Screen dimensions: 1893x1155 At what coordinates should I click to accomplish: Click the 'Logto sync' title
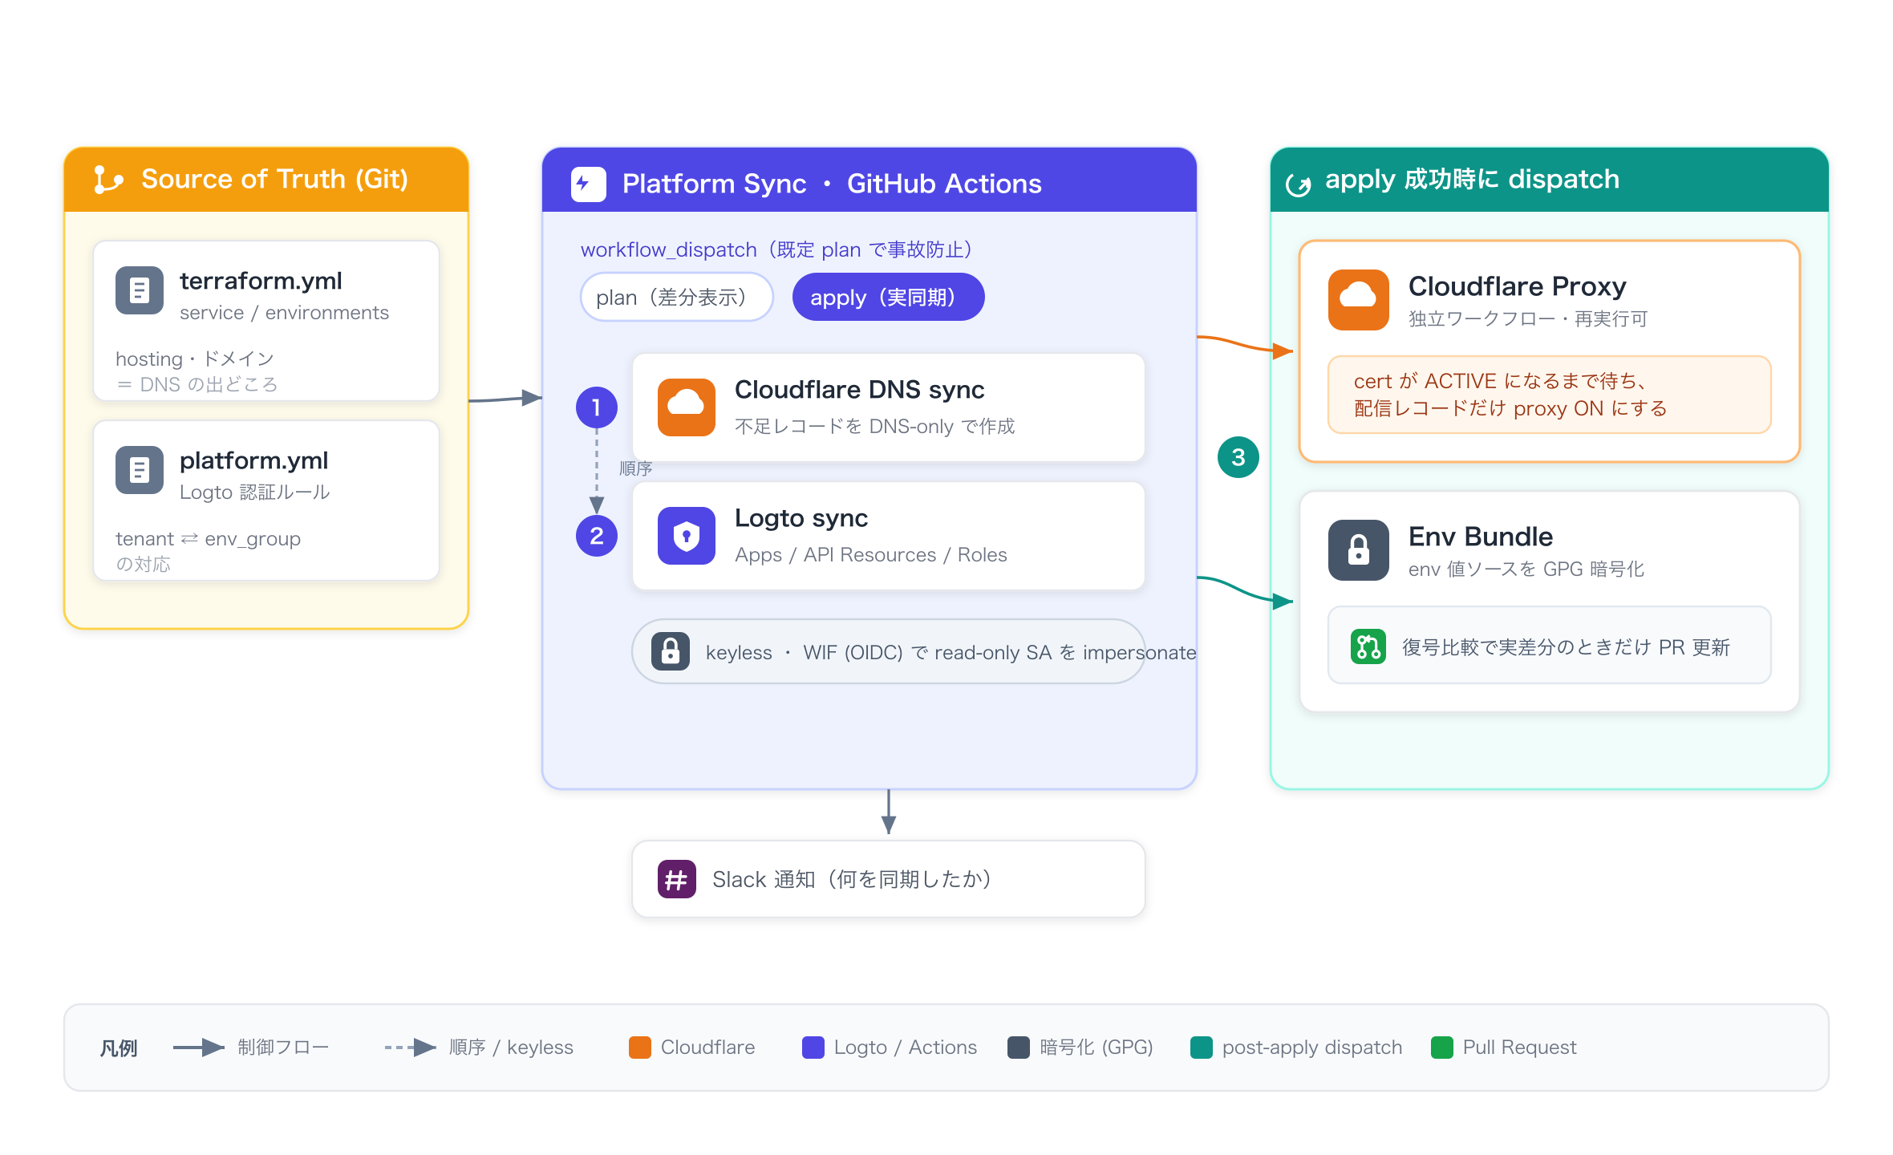pos(801,518)
